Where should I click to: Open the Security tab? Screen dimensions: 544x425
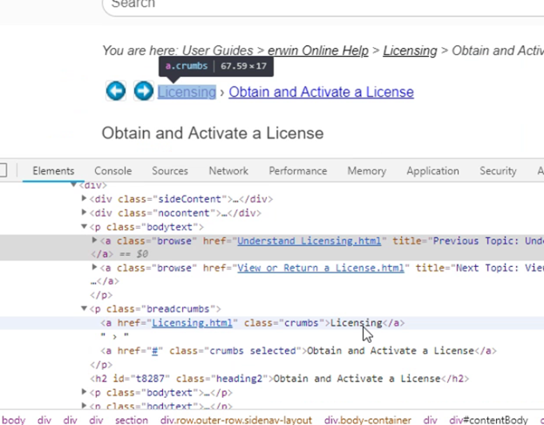coord(498,171)
